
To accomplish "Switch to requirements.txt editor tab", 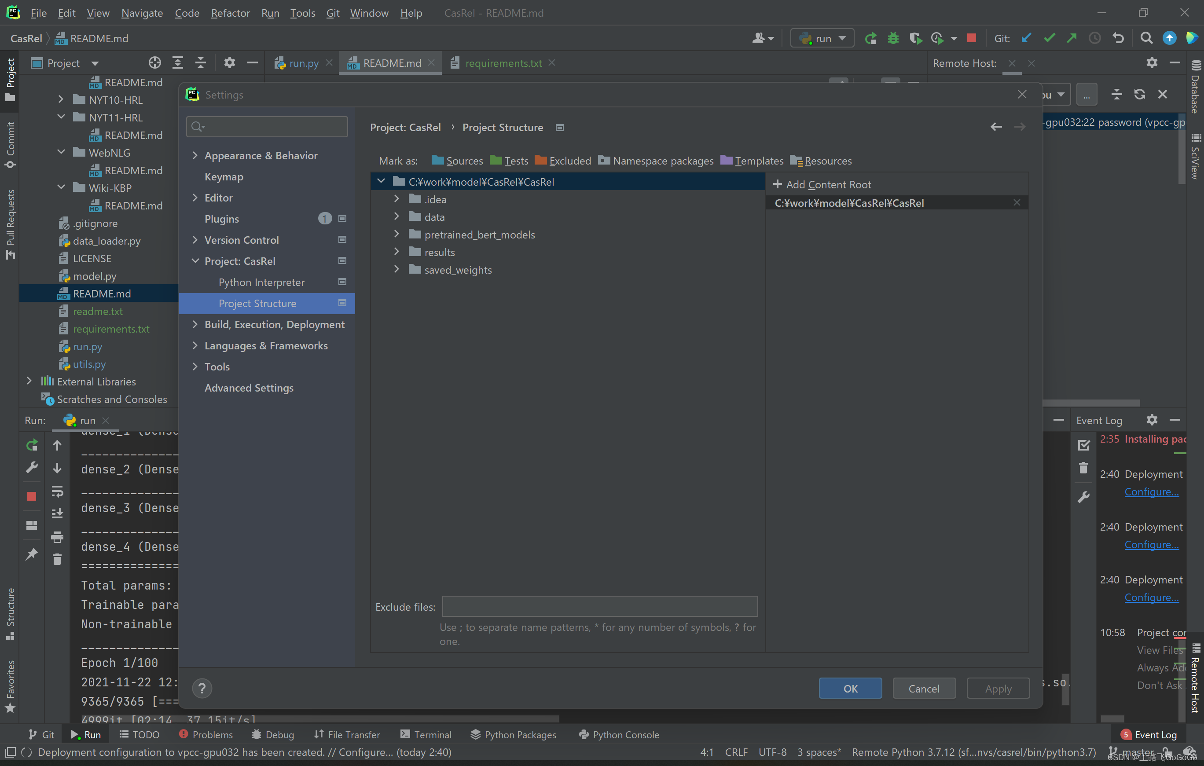I will tap(503, 63).
